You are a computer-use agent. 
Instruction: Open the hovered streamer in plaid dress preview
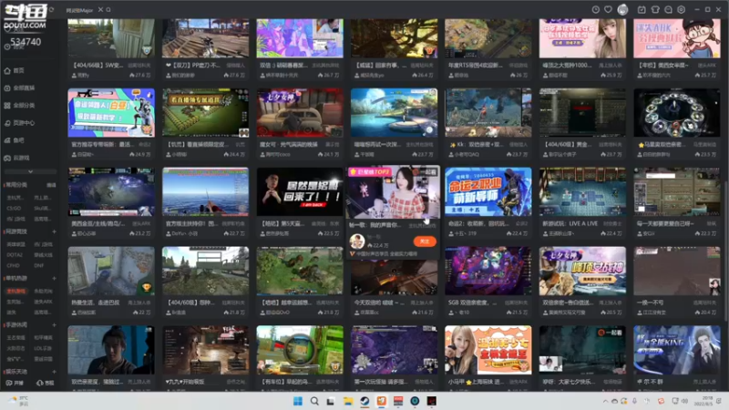pyautogui.click(x=394, y=192)
